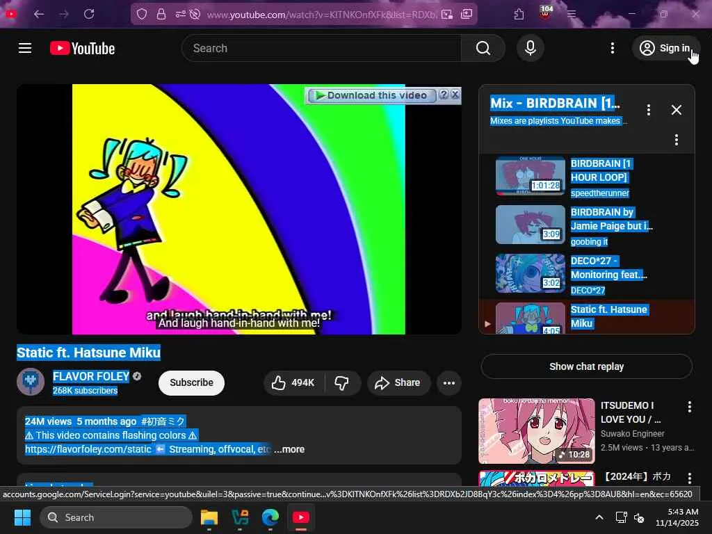Open flavorfoley.com/static link
712x534 pixels.
88,449
